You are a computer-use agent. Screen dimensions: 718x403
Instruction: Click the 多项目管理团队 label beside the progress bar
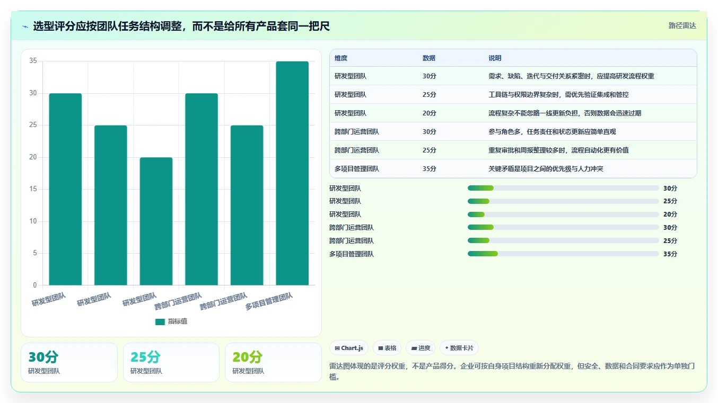(x=352, y=254)
